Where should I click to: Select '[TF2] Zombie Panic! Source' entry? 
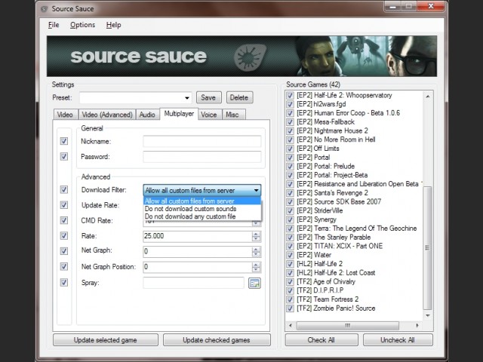[x=336, y=308]
